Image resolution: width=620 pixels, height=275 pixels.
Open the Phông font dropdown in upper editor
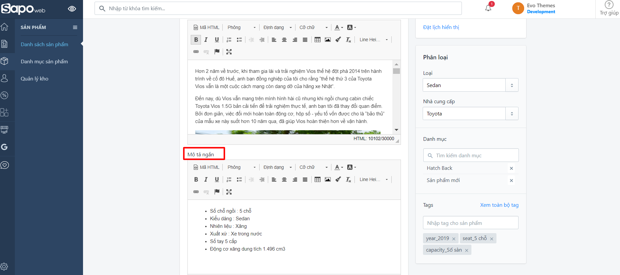click(241, 27)
